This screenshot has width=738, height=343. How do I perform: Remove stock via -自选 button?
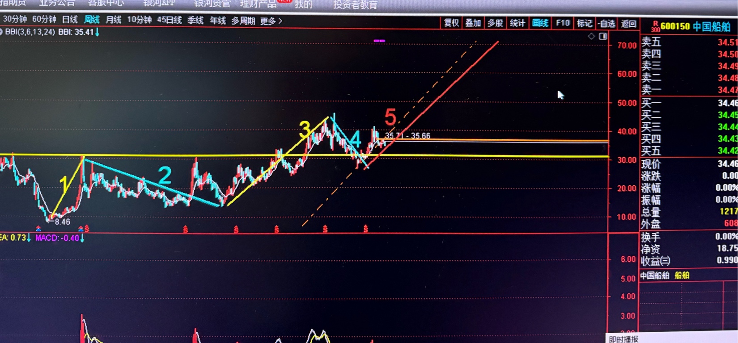[x=607, y=24]
